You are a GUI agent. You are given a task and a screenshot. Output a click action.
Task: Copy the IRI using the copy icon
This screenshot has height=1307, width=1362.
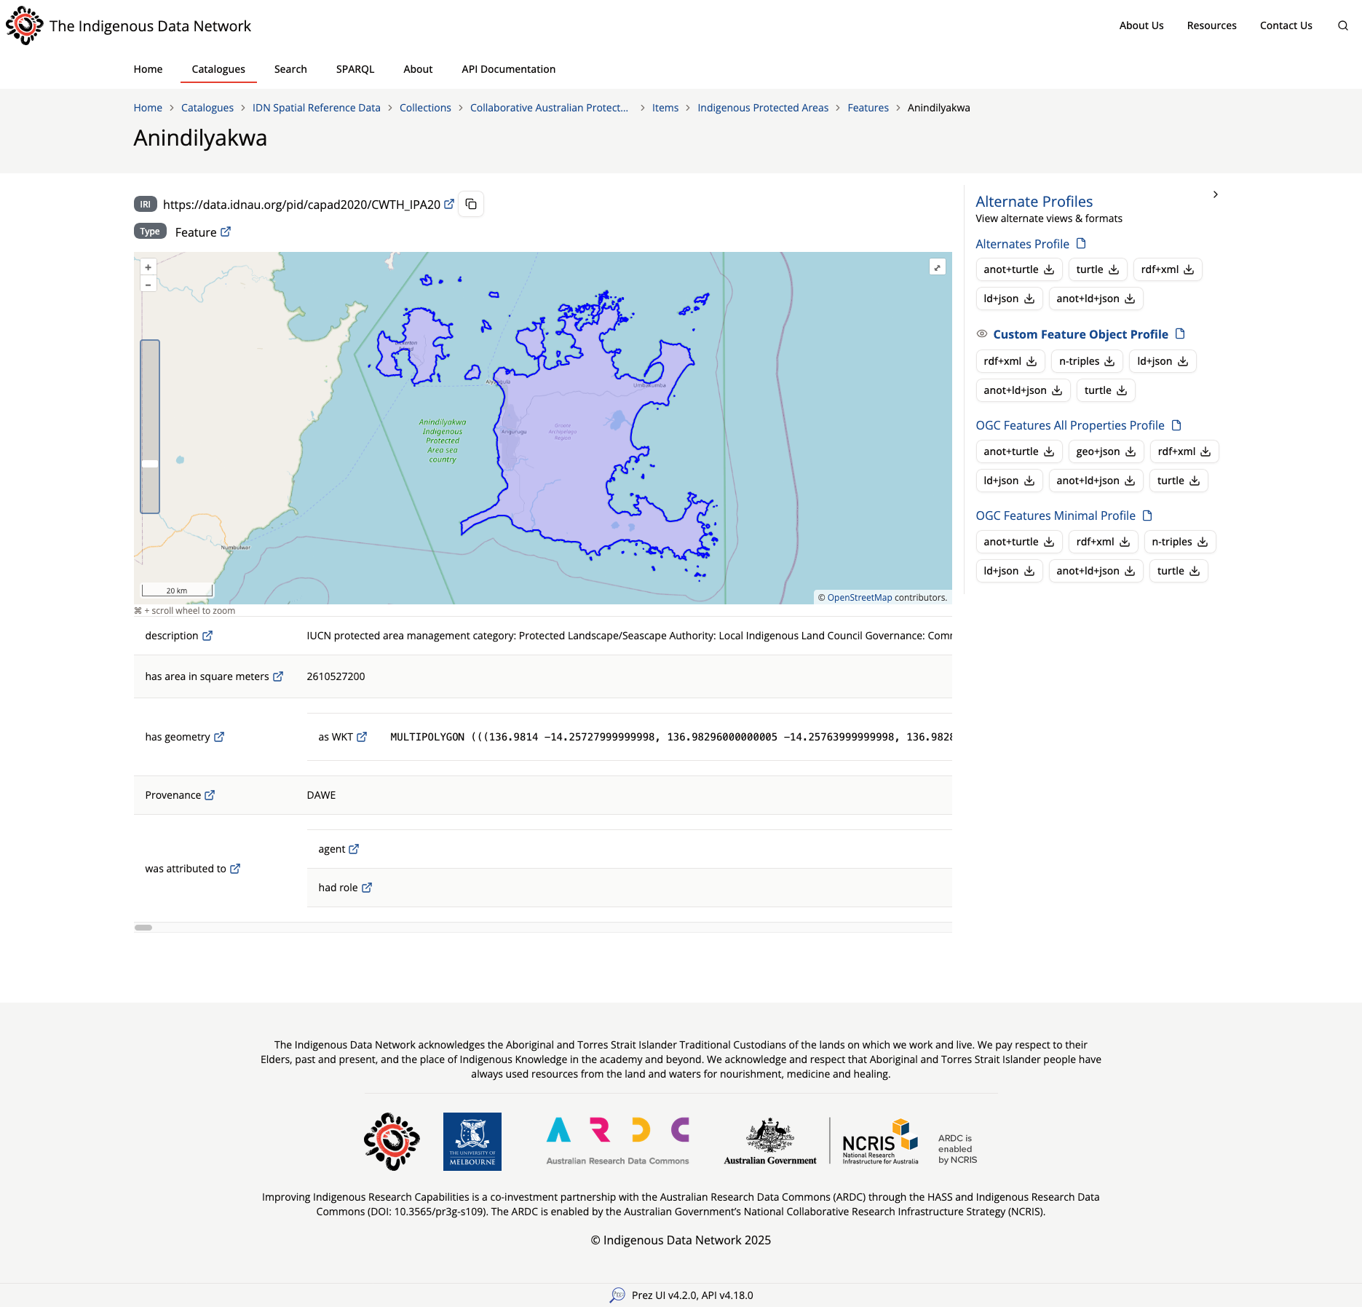coord(470,204)
